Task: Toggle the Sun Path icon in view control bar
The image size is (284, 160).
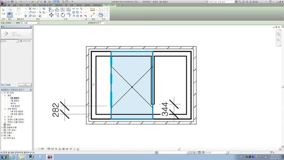Action: click(x=56, y=149)
